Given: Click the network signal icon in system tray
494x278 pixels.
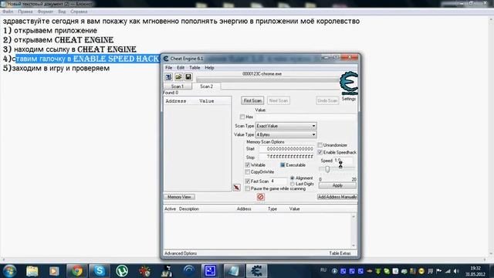Looking at the screenshot, I should [x=448, y=271].
